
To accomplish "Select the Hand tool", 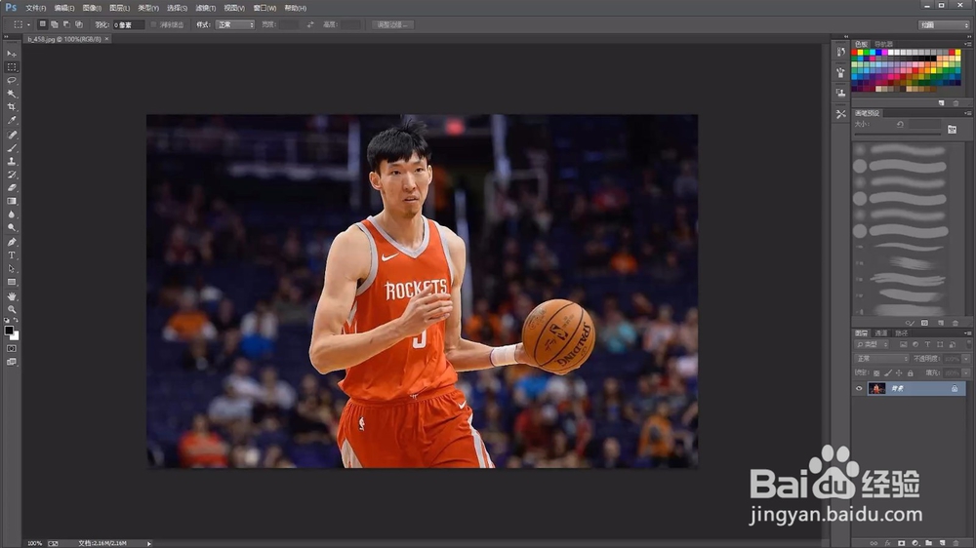I will point(11,296).
